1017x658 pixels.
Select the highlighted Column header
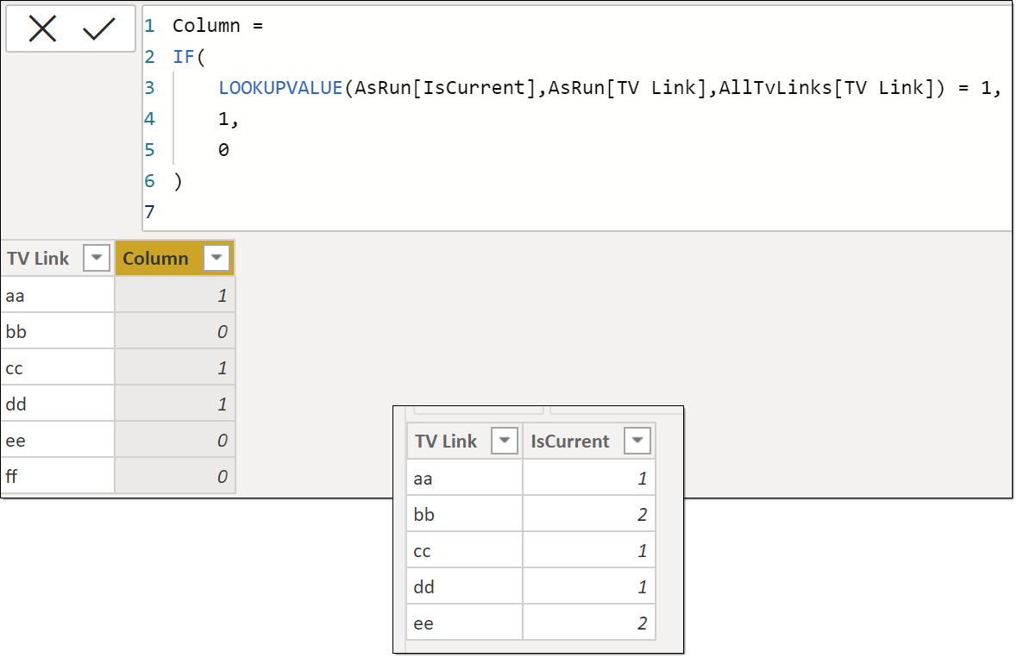174,258
